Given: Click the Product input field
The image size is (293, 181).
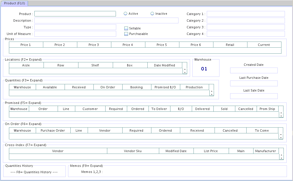Looking at the screenshot, I should click(75, 14).
